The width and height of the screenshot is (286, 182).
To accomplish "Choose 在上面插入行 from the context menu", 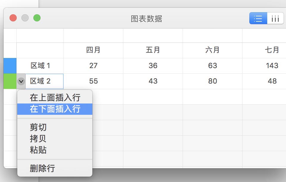I will point(55,98).
